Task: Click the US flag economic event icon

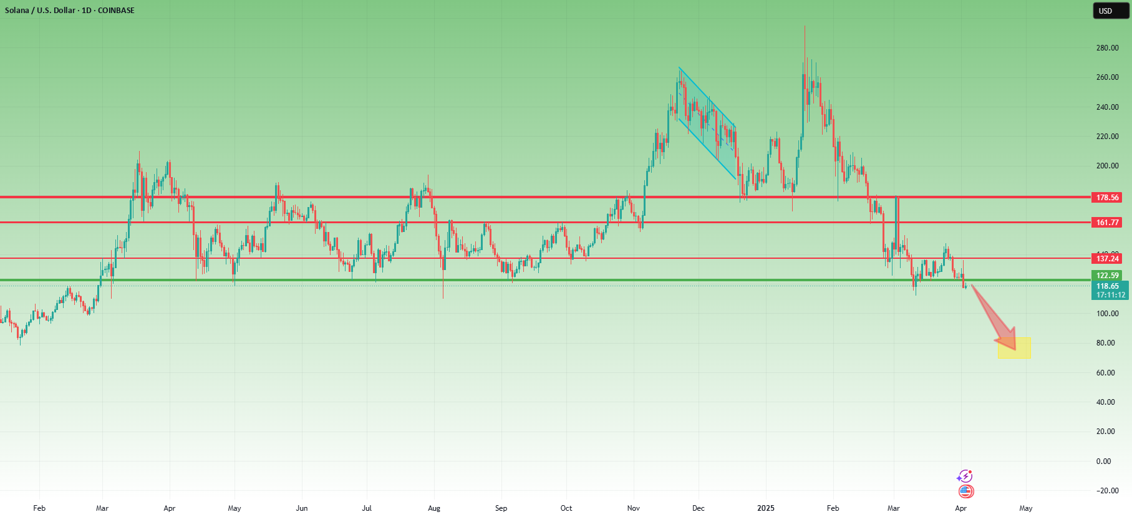Action: [x=965, y=491]
